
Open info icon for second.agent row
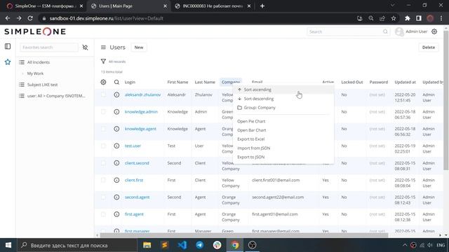point(116,197)
